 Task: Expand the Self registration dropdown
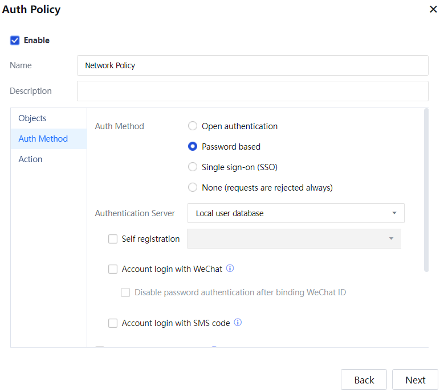(x=294, y=239)
